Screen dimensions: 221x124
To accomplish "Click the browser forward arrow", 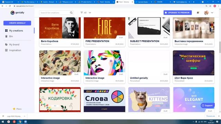I will click(6, 6).
